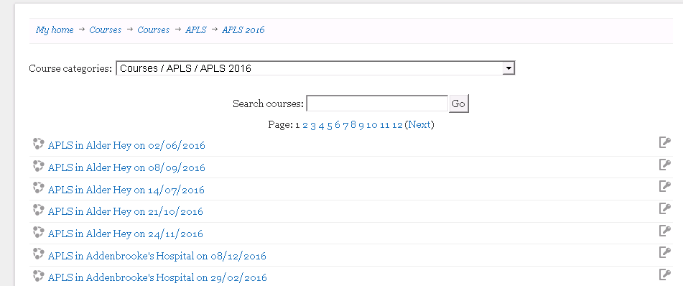Click enrolment key icon for Alder Hey 21/10/2016

[665, 208]
